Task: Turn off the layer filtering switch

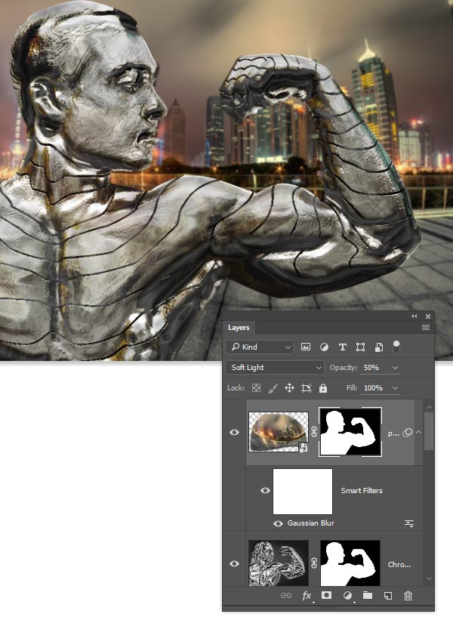Action: click(396, 347)
